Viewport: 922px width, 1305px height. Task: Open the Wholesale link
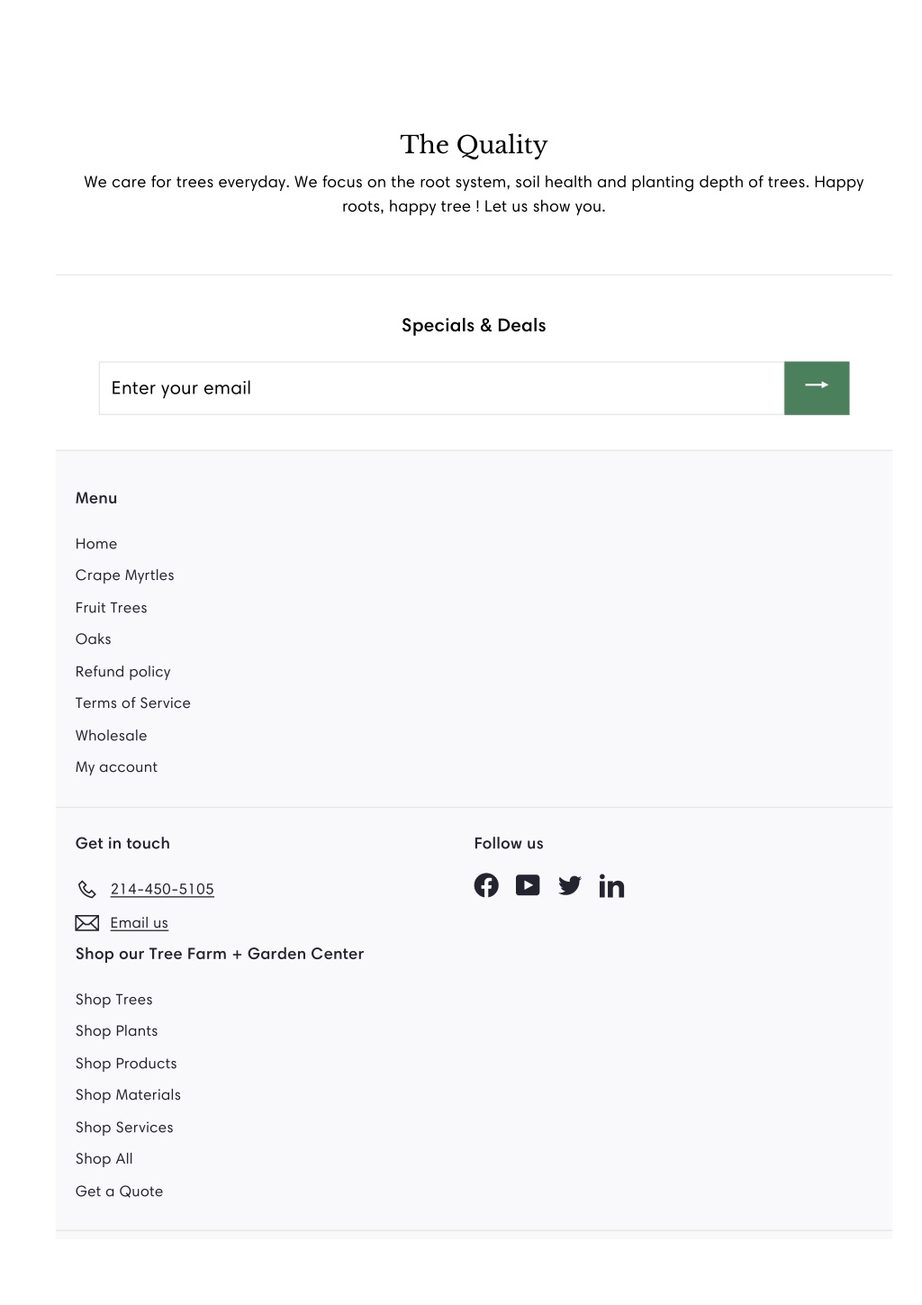pos(111,736)
